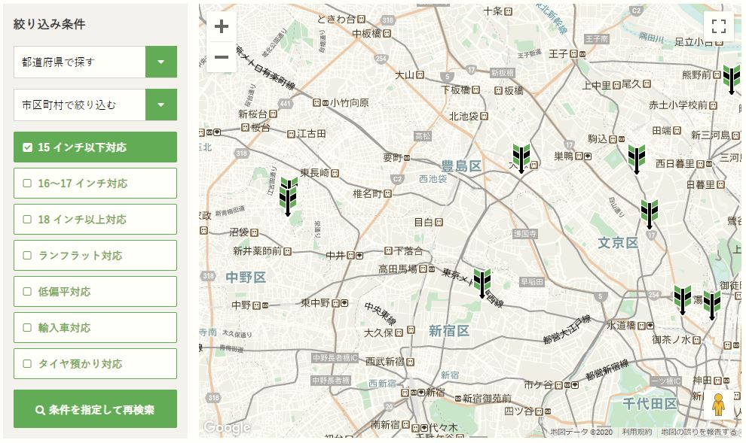Screen dimensions: 746x443
Task: Click the 都営大江戸線 line label
Action: click(567, 329)
